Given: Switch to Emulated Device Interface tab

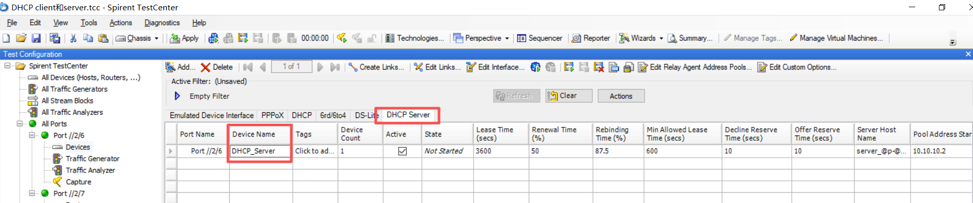Looking at the screenshot, I should 212,115.
